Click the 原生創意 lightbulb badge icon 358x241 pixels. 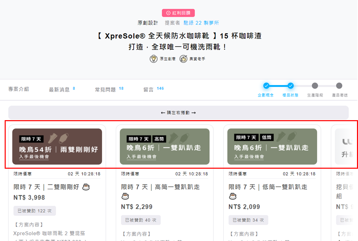click(153, 59)
